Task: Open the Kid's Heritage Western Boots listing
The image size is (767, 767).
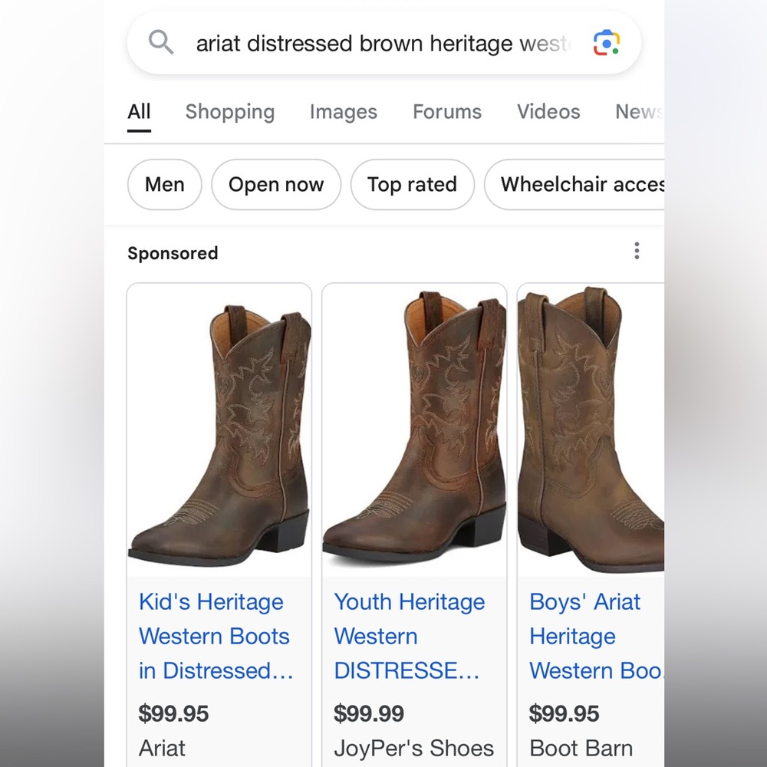Action: pos(214,636)
